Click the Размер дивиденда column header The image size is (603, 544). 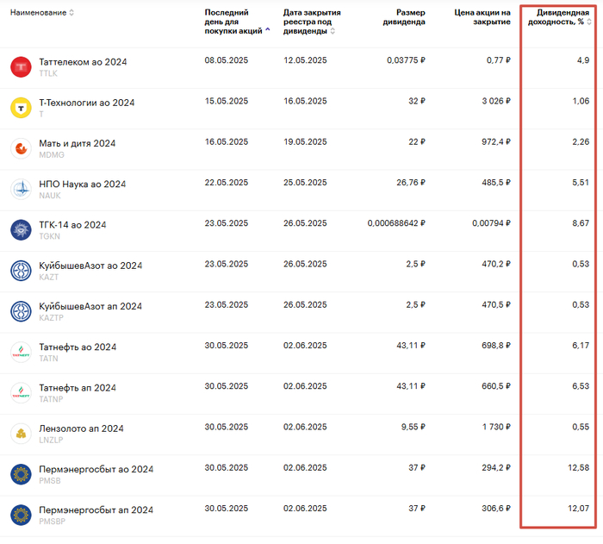coord(403,17)
